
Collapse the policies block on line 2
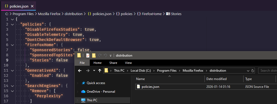pyautogui.click(x=12, y=24)
